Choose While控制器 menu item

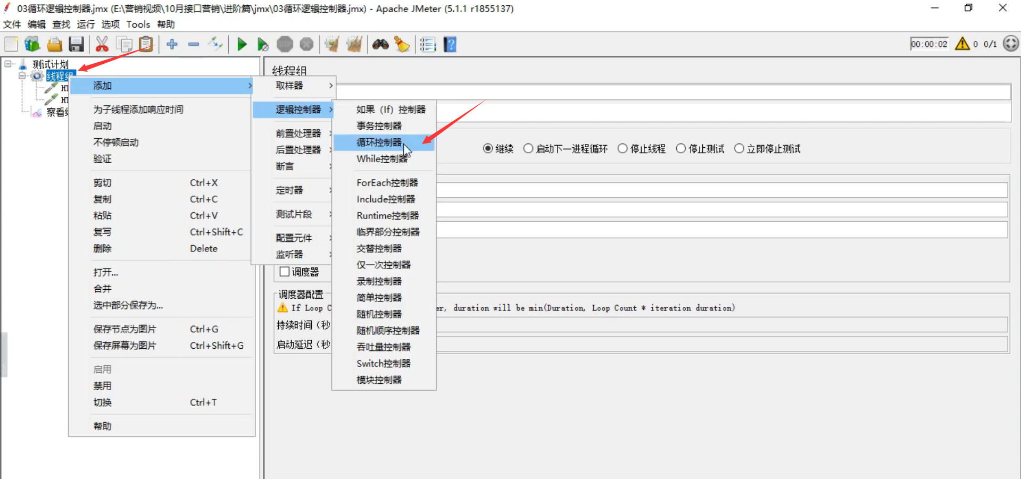384,159
